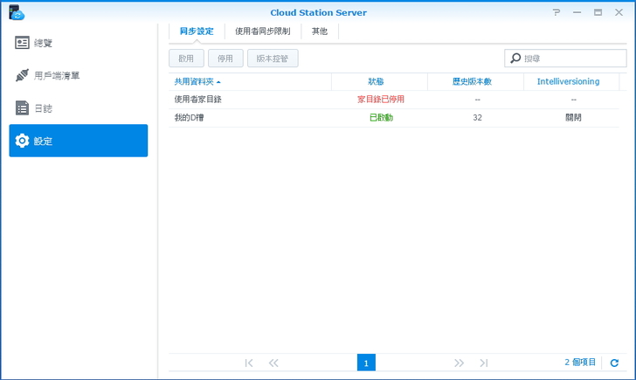636x380 pixels.
Task: Click the help question mark icon
Action: click(556, 12)
